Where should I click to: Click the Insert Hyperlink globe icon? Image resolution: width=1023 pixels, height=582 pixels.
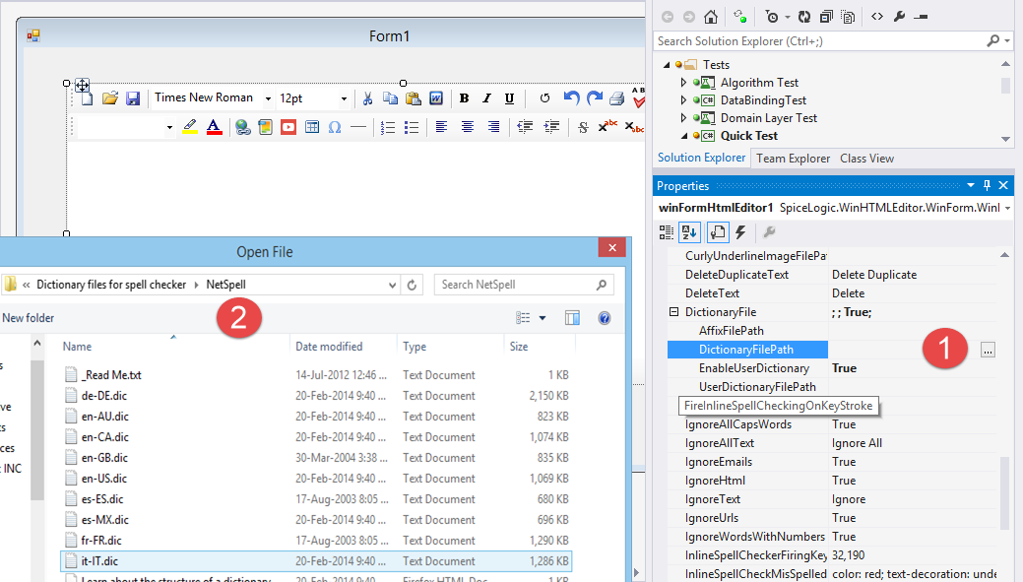(x=242, y=127)
